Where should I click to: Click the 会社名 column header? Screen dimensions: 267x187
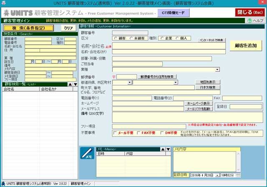click(x=21, y=89)
